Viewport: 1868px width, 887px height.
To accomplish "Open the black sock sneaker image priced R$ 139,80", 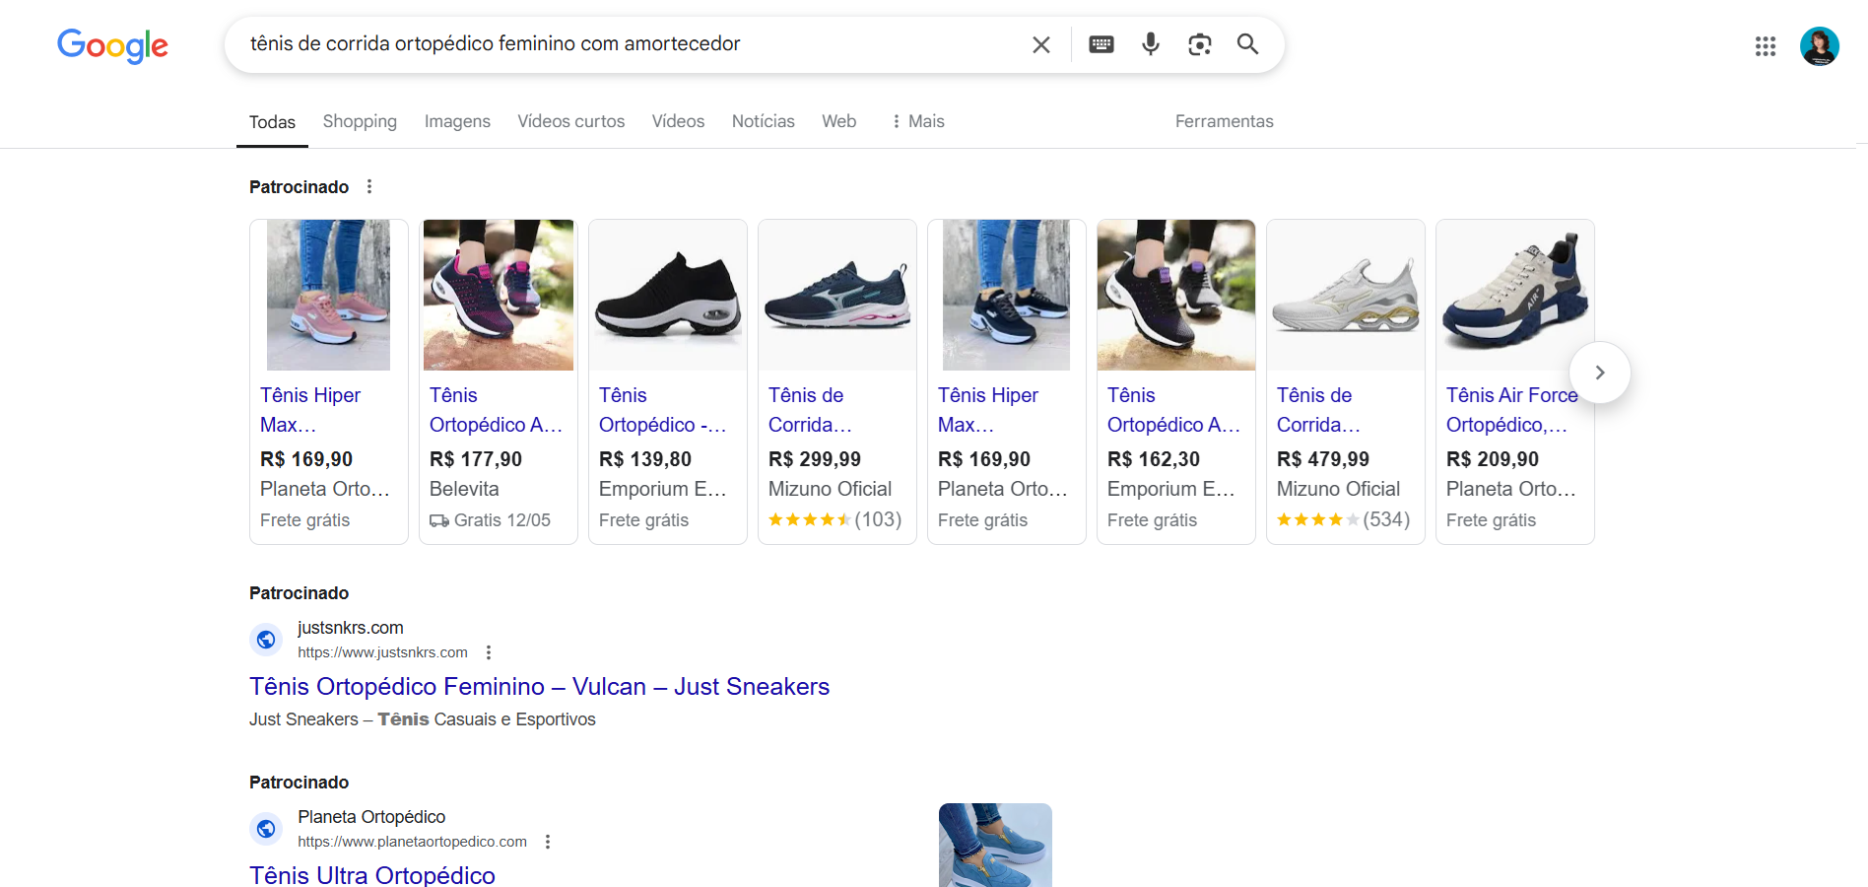I will click(668, 296).
